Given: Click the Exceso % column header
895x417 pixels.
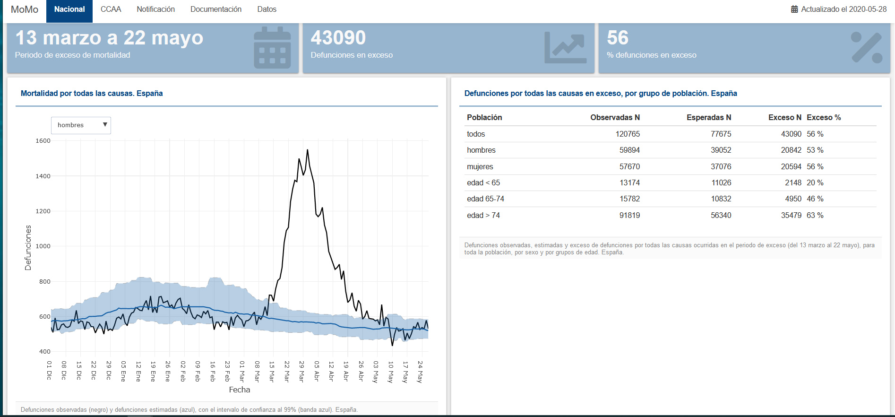Looking at the screenshot, I should coord(824,117).
